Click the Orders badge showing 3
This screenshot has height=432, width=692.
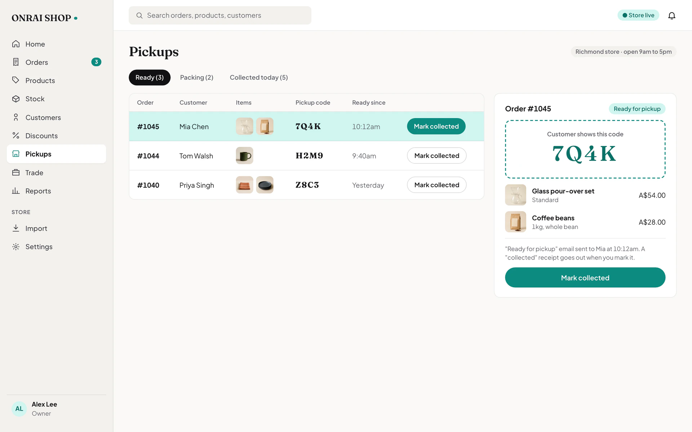pyautogui.click(x=96, y=62)
